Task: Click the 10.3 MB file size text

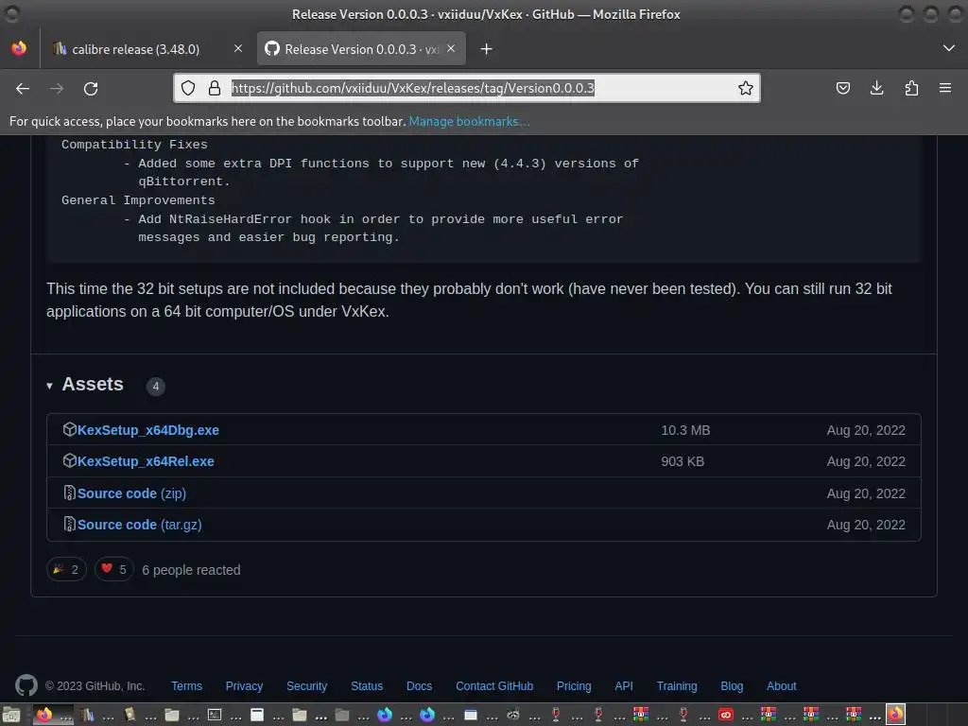Action: click(x=685, y=430)
